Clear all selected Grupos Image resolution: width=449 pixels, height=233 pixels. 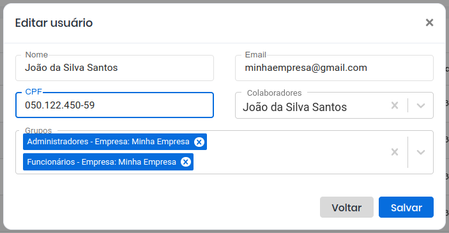tap(395, 152)
